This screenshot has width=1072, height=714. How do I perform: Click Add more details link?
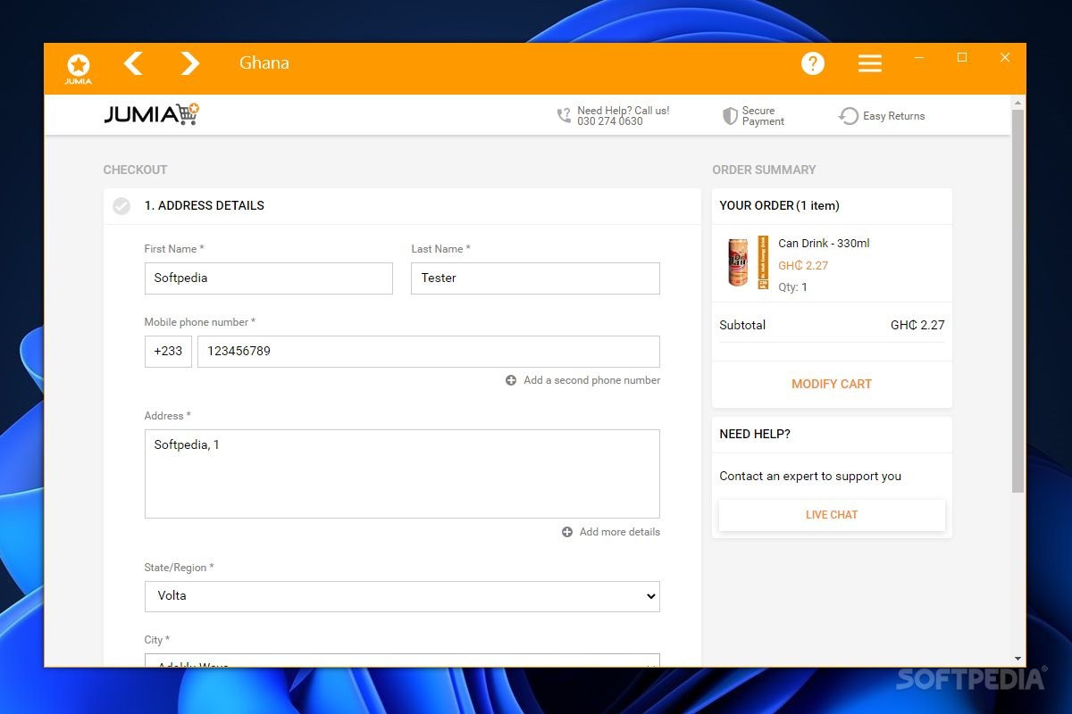620,532
